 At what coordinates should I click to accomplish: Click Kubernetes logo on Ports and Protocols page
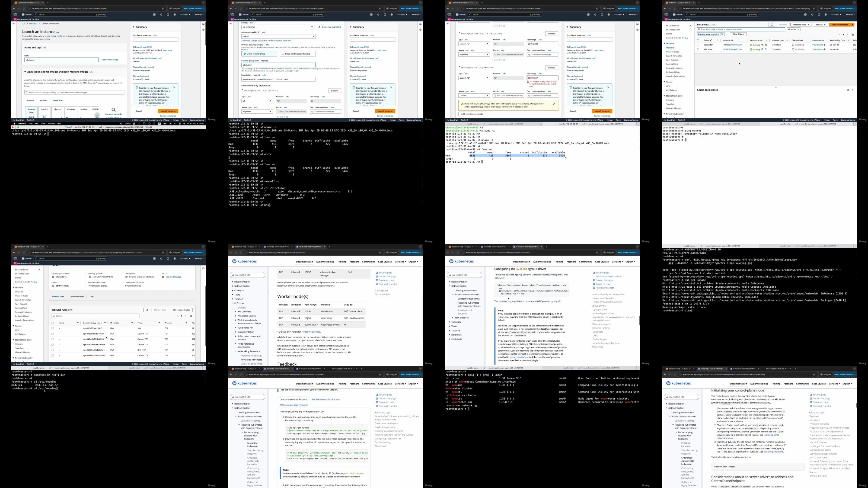pos(244,261)
